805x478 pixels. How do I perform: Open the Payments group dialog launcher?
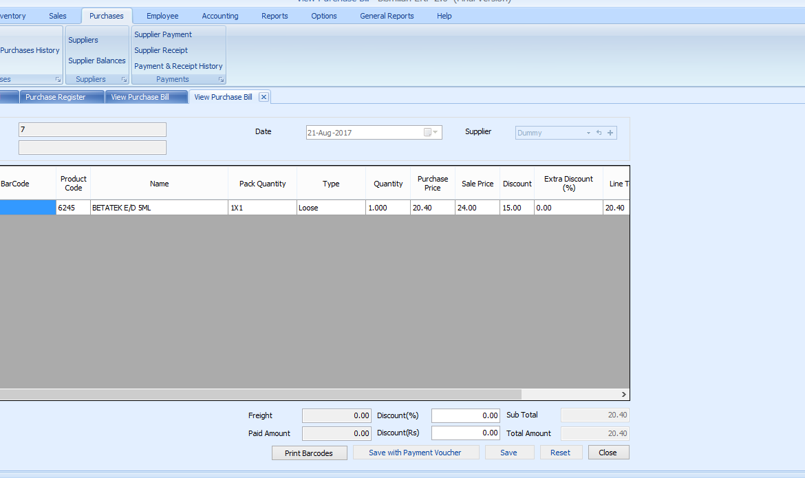click(221, 80)
